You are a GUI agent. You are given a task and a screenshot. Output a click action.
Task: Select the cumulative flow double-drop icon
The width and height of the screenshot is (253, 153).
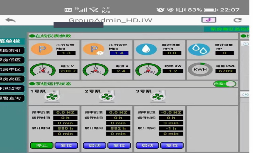coord(199,49)
